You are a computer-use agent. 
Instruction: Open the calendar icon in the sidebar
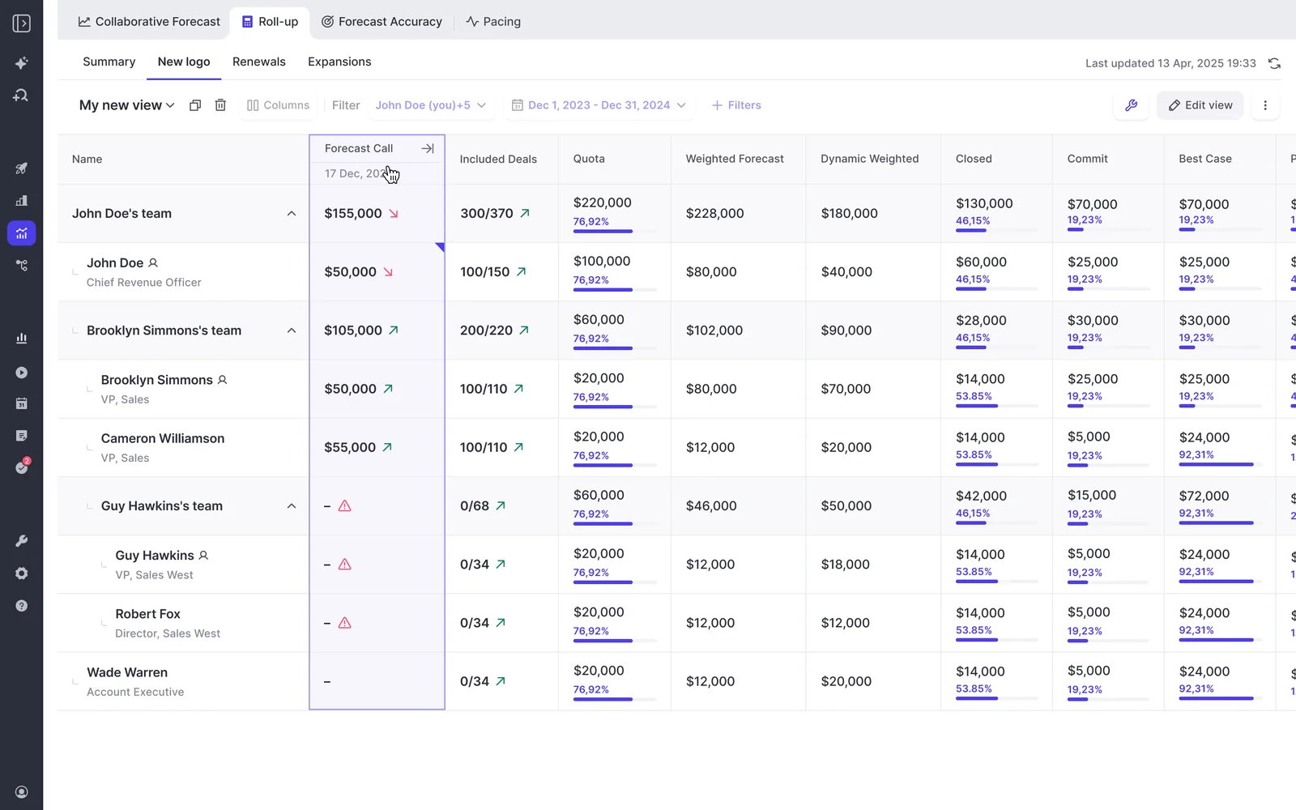pos(22,403)
